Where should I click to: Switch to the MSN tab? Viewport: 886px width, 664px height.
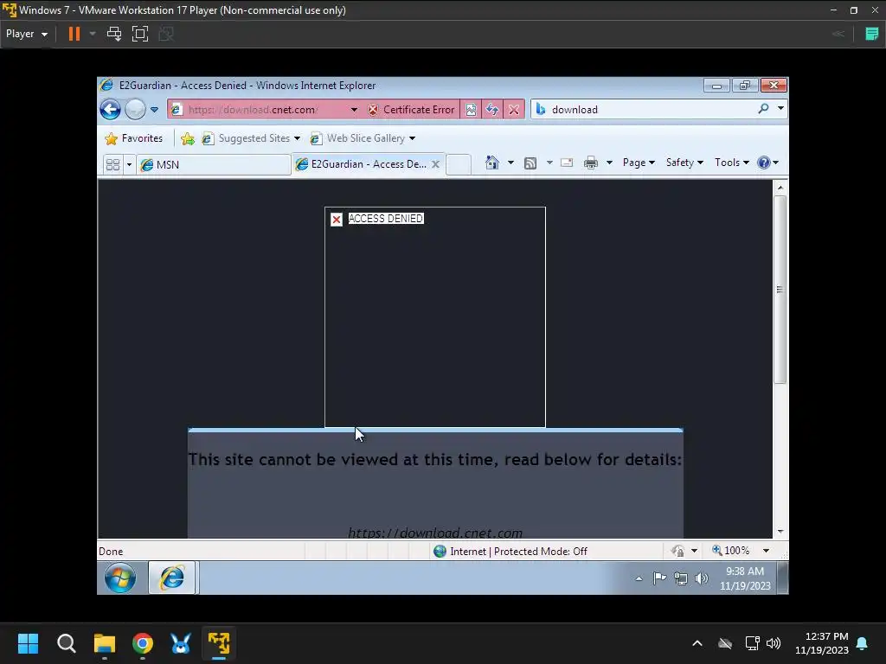click(x=213, y=164)
